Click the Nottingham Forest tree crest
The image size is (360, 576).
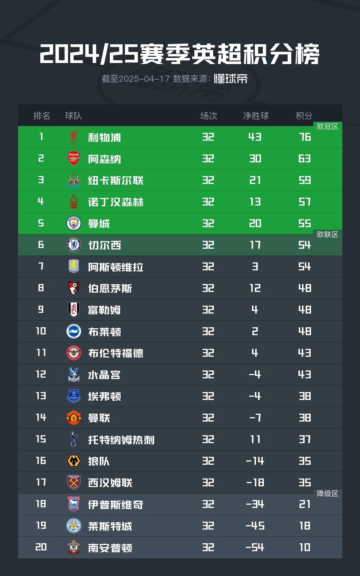click(x=74, y=202)
